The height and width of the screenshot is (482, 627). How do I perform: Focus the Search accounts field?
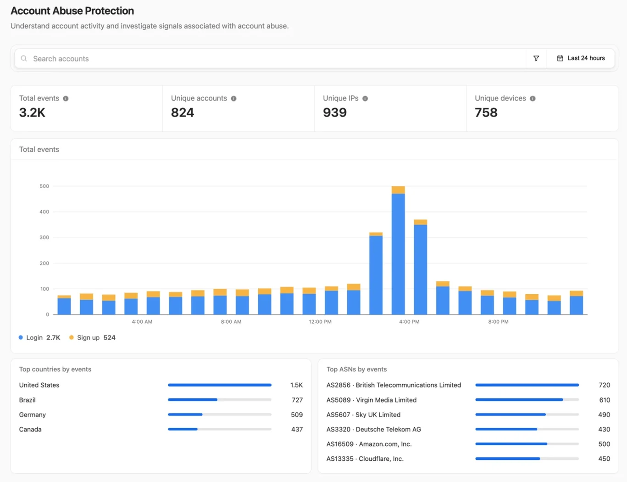coord(271,59)
